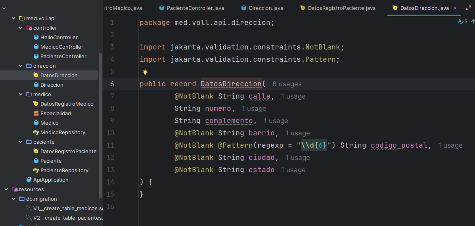Click the @Pattern annotation on line 11

[x=236, y=146]
